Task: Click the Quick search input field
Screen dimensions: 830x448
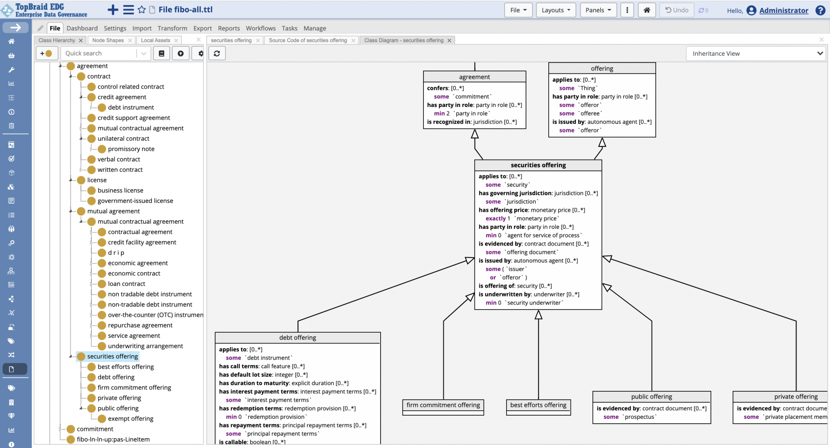Action: [99, 53]
